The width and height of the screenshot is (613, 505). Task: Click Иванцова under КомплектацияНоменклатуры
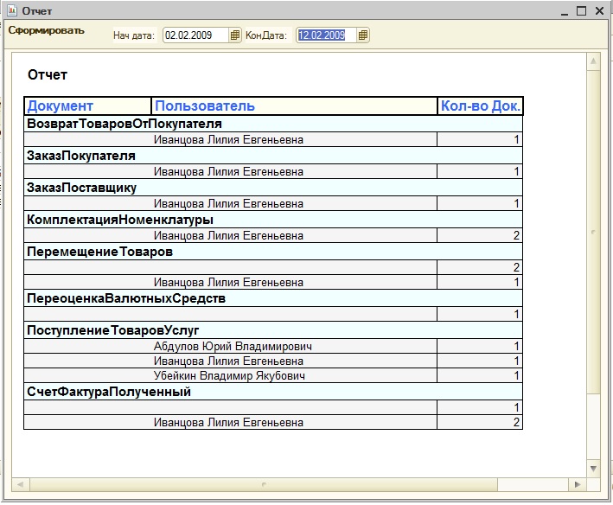[x=228, y=236]
